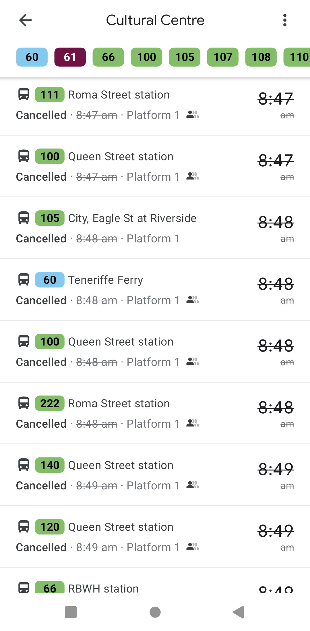This screenshot has width=310, height=631.
Task: Filter by the route 66 chip
Action: (108, 57)
